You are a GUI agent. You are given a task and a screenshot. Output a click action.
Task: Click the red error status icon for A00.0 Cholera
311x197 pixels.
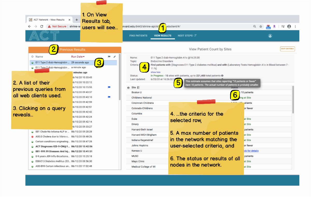click(x=32, y=137)
